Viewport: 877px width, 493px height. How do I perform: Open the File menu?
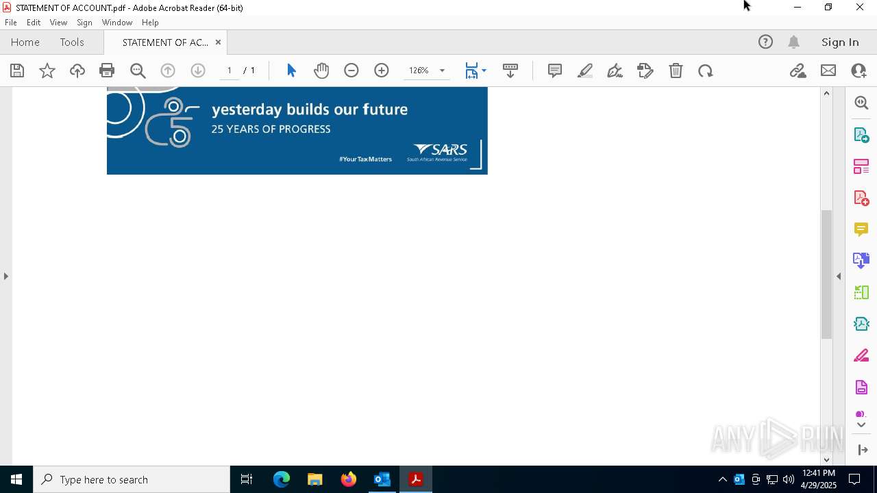[x=11, y=23]
